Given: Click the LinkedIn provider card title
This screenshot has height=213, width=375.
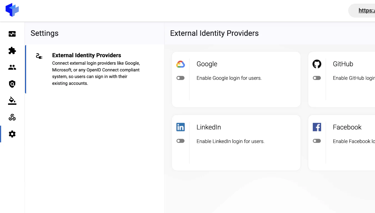Looking at the screenshot, I should [209, 127].
